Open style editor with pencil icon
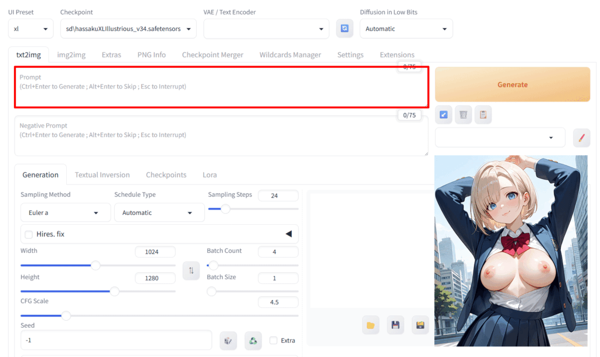 [581, 138]
